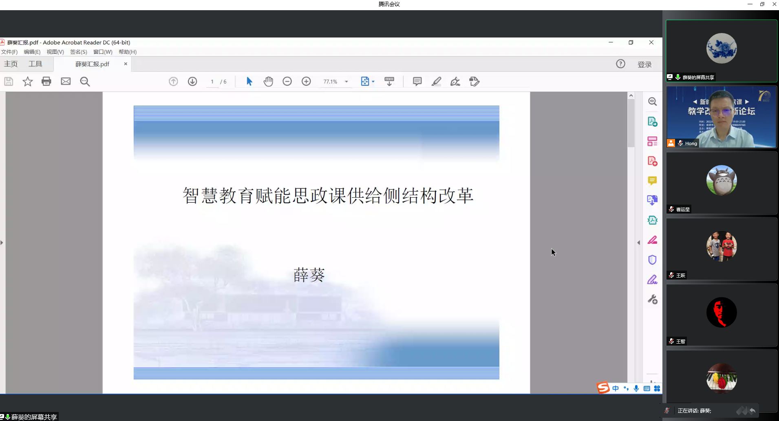
Task: Click the print file icon
Action: click(46, 82)
